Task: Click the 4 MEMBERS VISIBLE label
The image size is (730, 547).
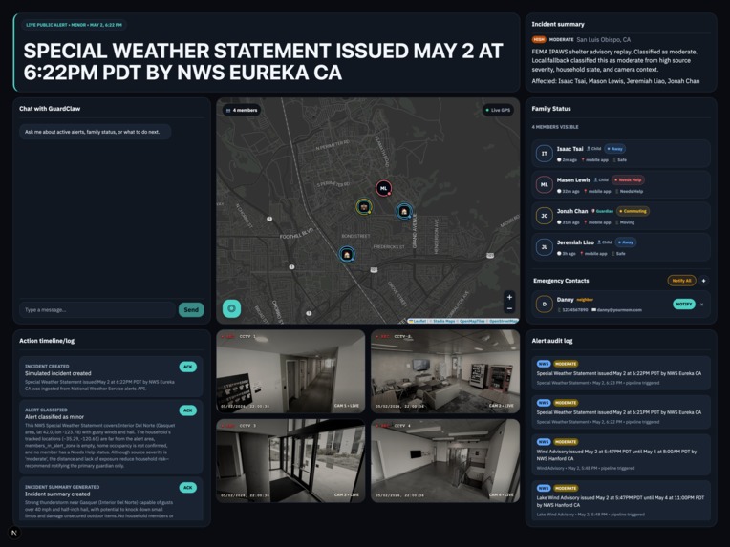Action: (x=555, y=127)
